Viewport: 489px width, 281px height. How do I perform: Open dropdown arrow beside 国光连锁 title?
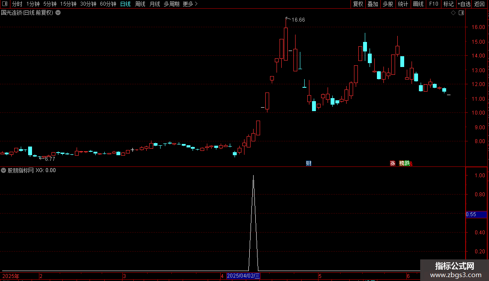pos(58,13)
